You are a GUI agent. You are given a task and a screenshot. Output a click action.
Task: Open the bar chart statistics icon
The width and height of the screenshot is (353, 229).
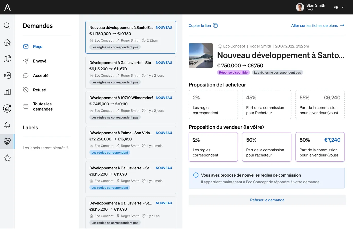[x=7, y=92]
